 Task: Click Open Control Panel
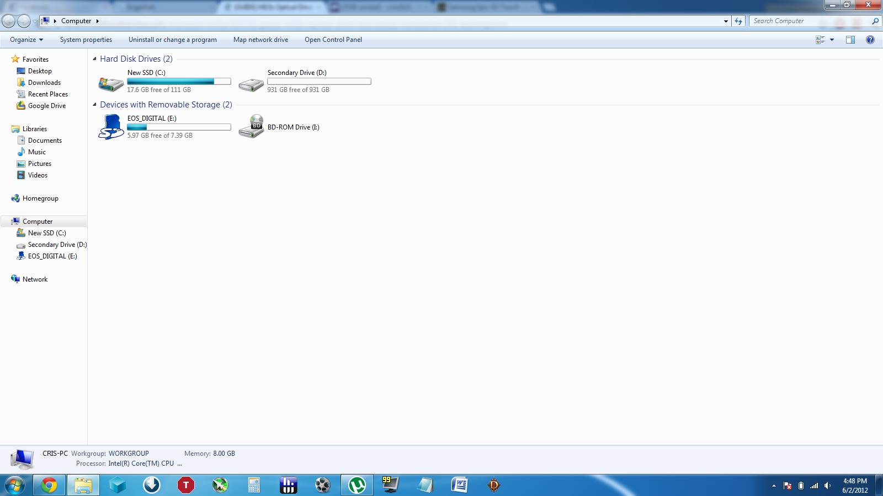tap(333, 40)
